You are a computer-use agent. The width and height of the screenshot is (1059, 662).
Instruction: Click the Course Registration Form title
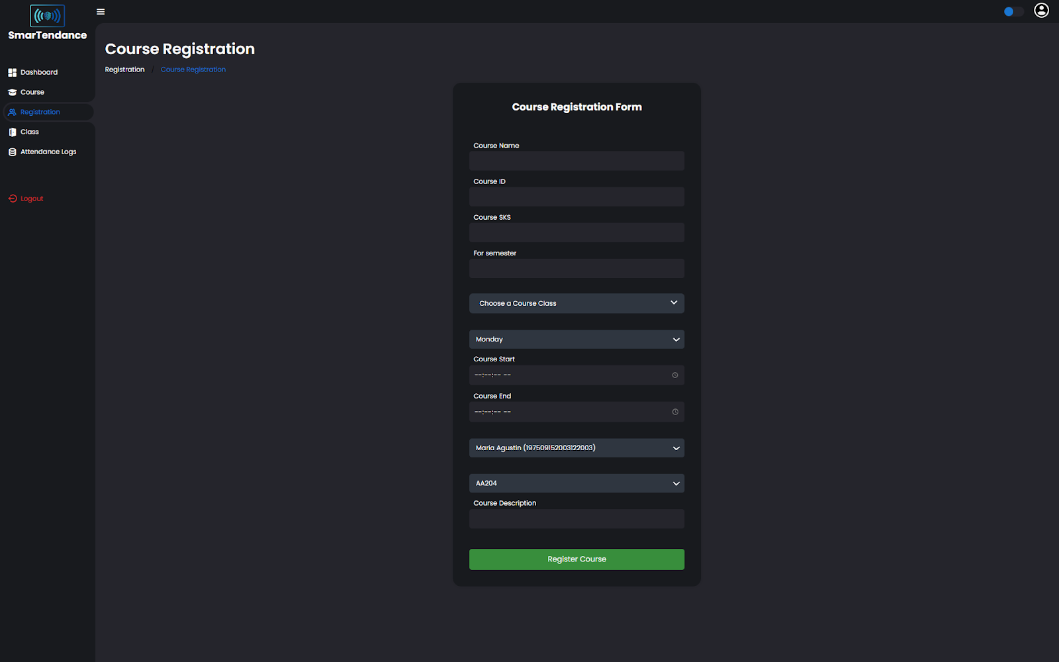tap(576, 107)
